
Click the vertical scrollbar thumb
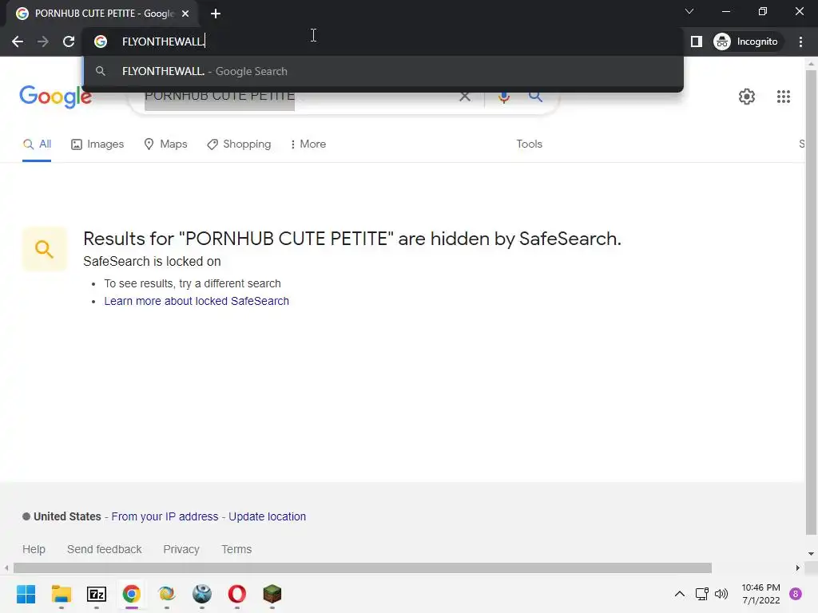(811, 303)
